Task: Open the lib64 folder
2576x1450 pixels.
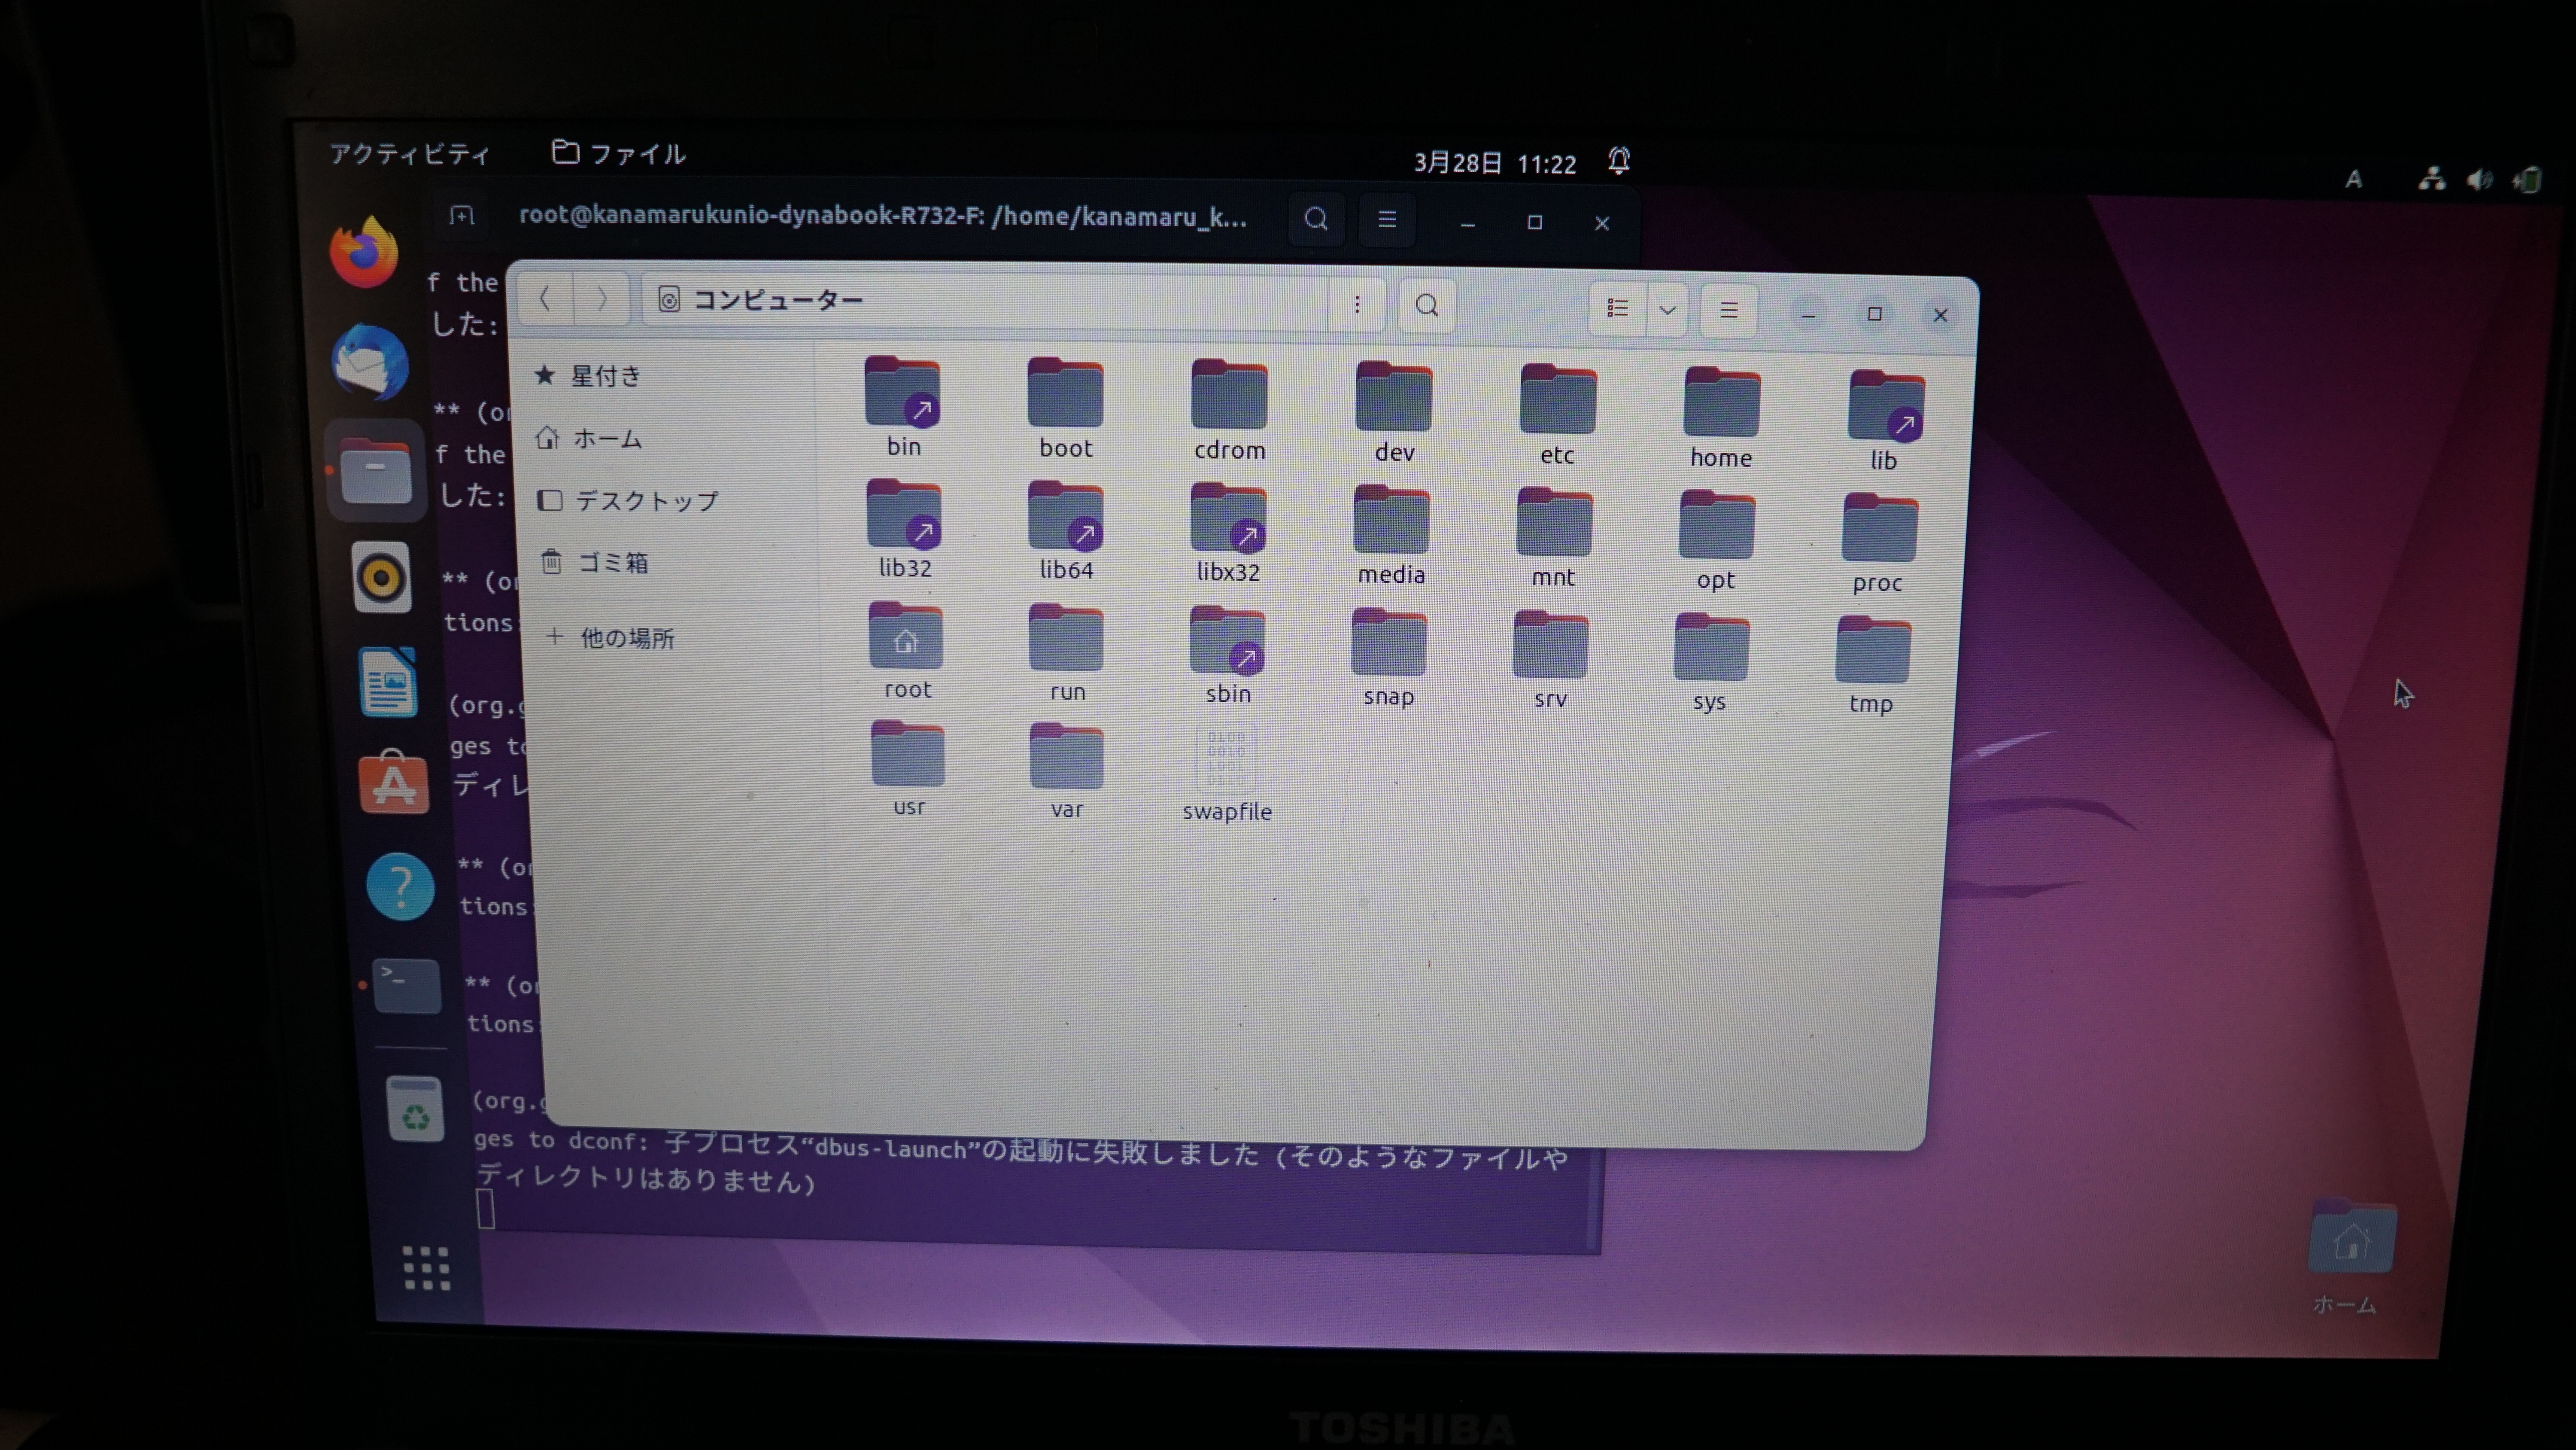Action: coord(1066,530)
